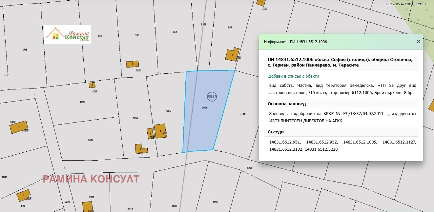Select the building on parcel 1002
The image size is (434, 212).
point(19,127)
